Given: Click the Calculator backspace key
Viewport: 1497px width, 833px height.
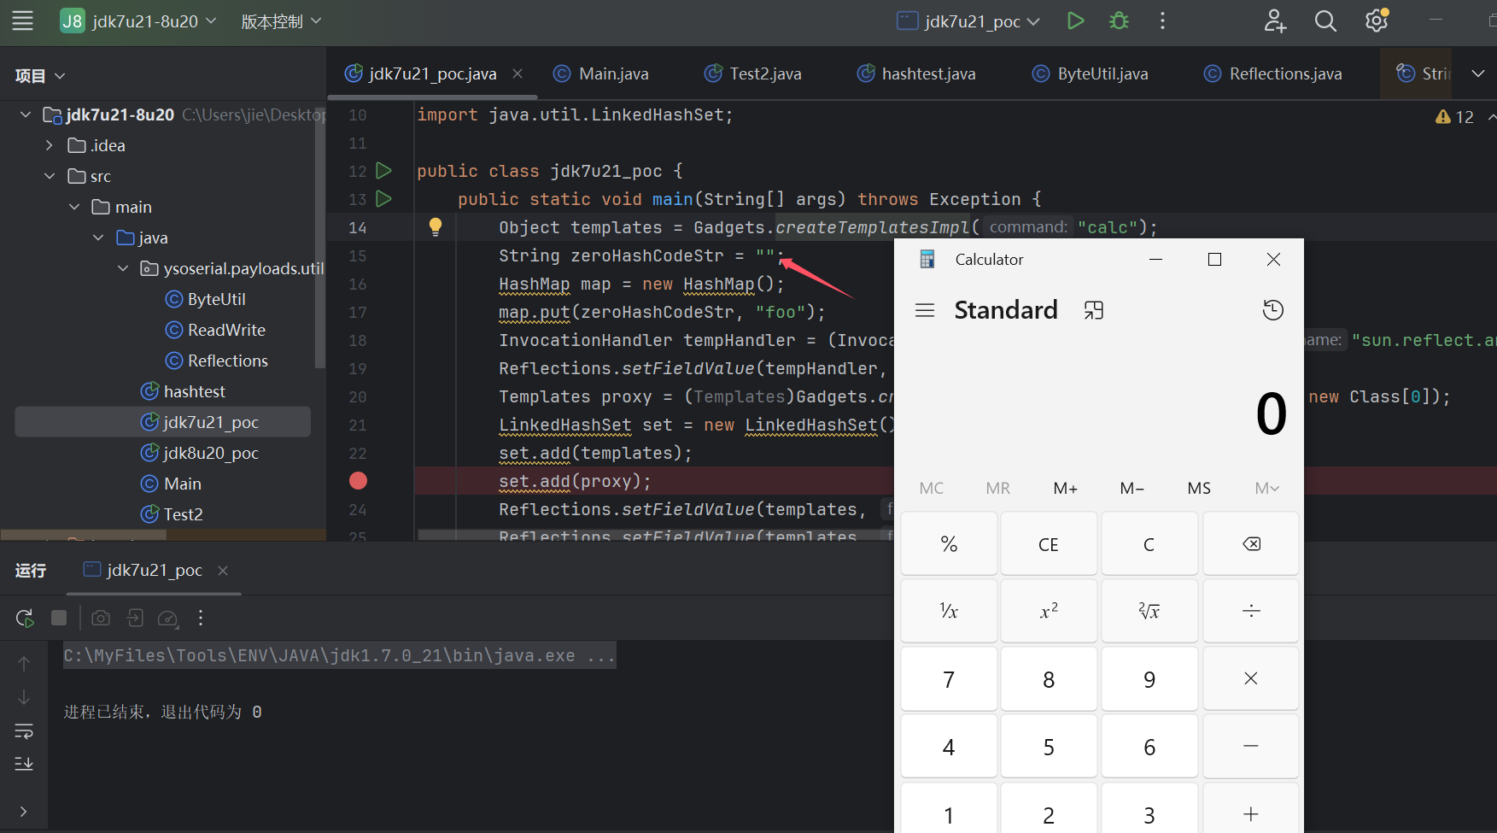Looking at the screenshot, I should (x=1251, y=544).
